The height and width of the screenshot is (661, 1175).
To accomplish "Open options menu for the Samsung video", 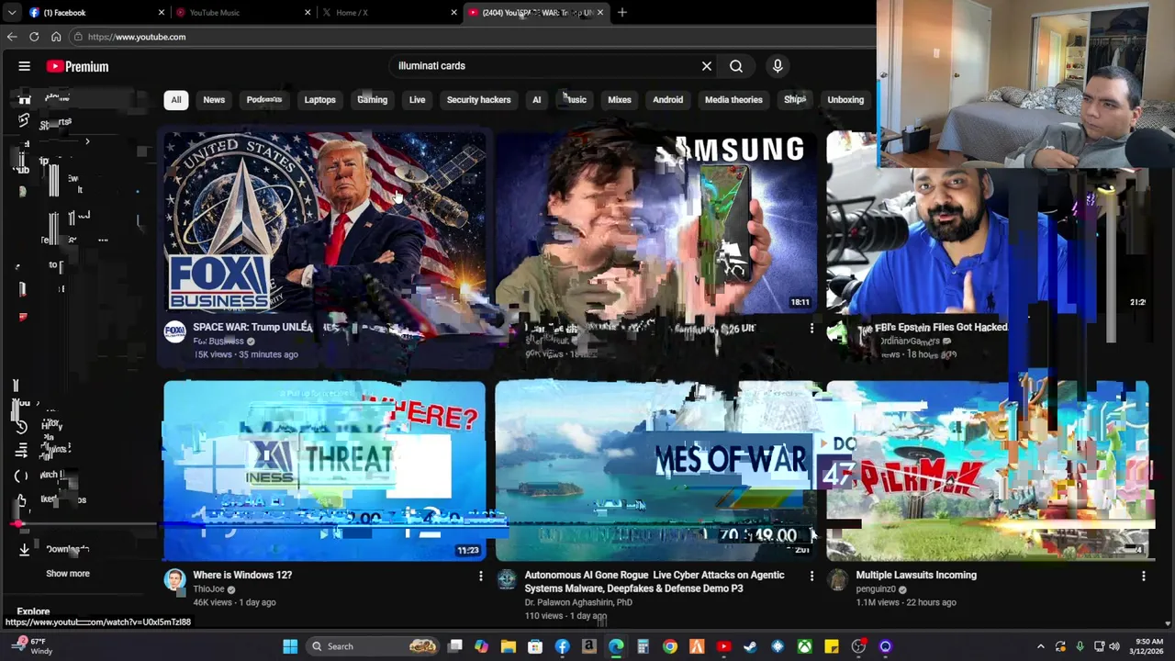I will [x=811, y=328].
